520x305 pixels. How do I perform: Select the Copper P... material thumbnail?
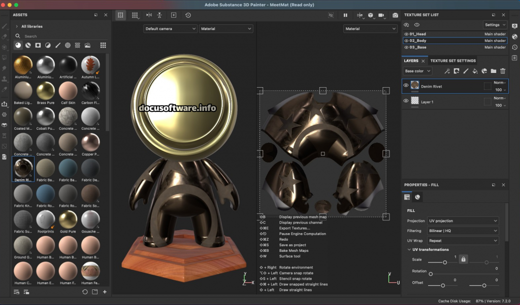coord(90,145)
